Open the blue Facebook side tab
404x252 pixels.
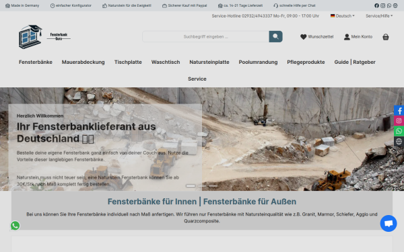pyautogui.click(x=399, y=111)
